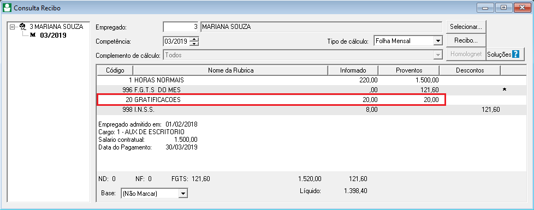Click the Competência 03/2019 field
The width and height of the screenshot is (534, 210).
tap(176, 41)
